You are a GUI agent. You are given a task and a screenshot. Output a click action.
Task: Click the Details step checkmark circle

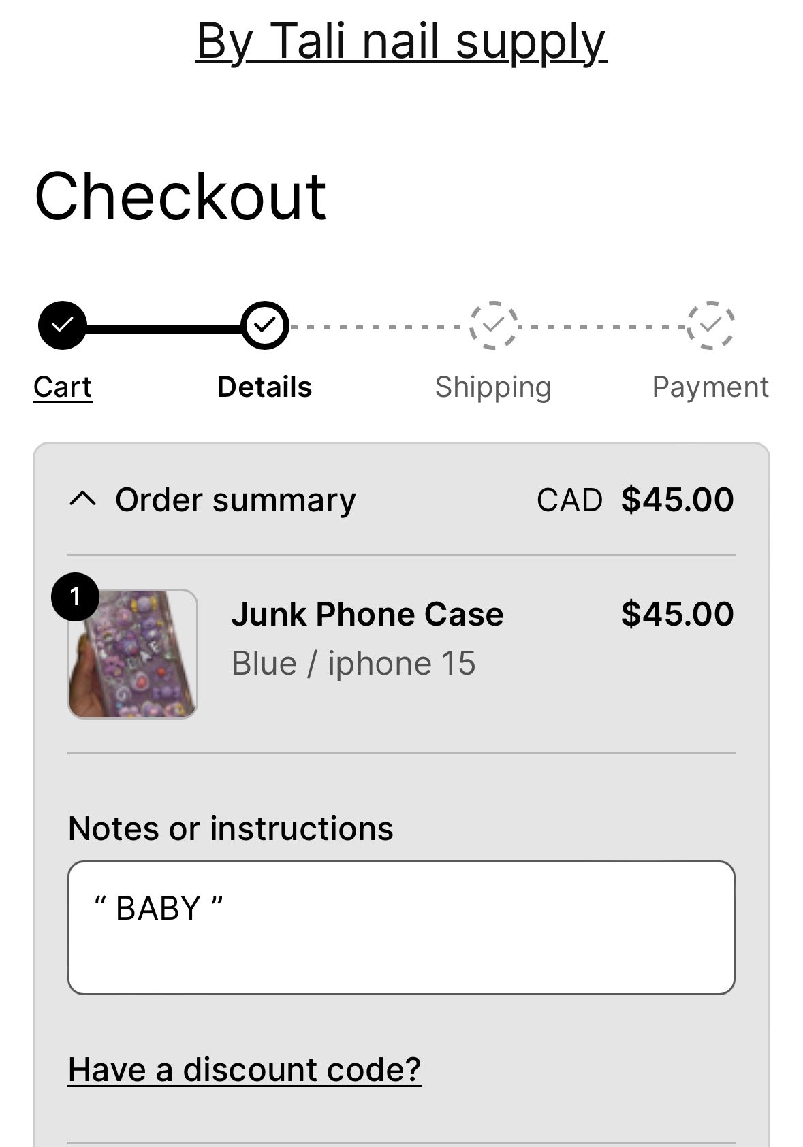[265, 325]
